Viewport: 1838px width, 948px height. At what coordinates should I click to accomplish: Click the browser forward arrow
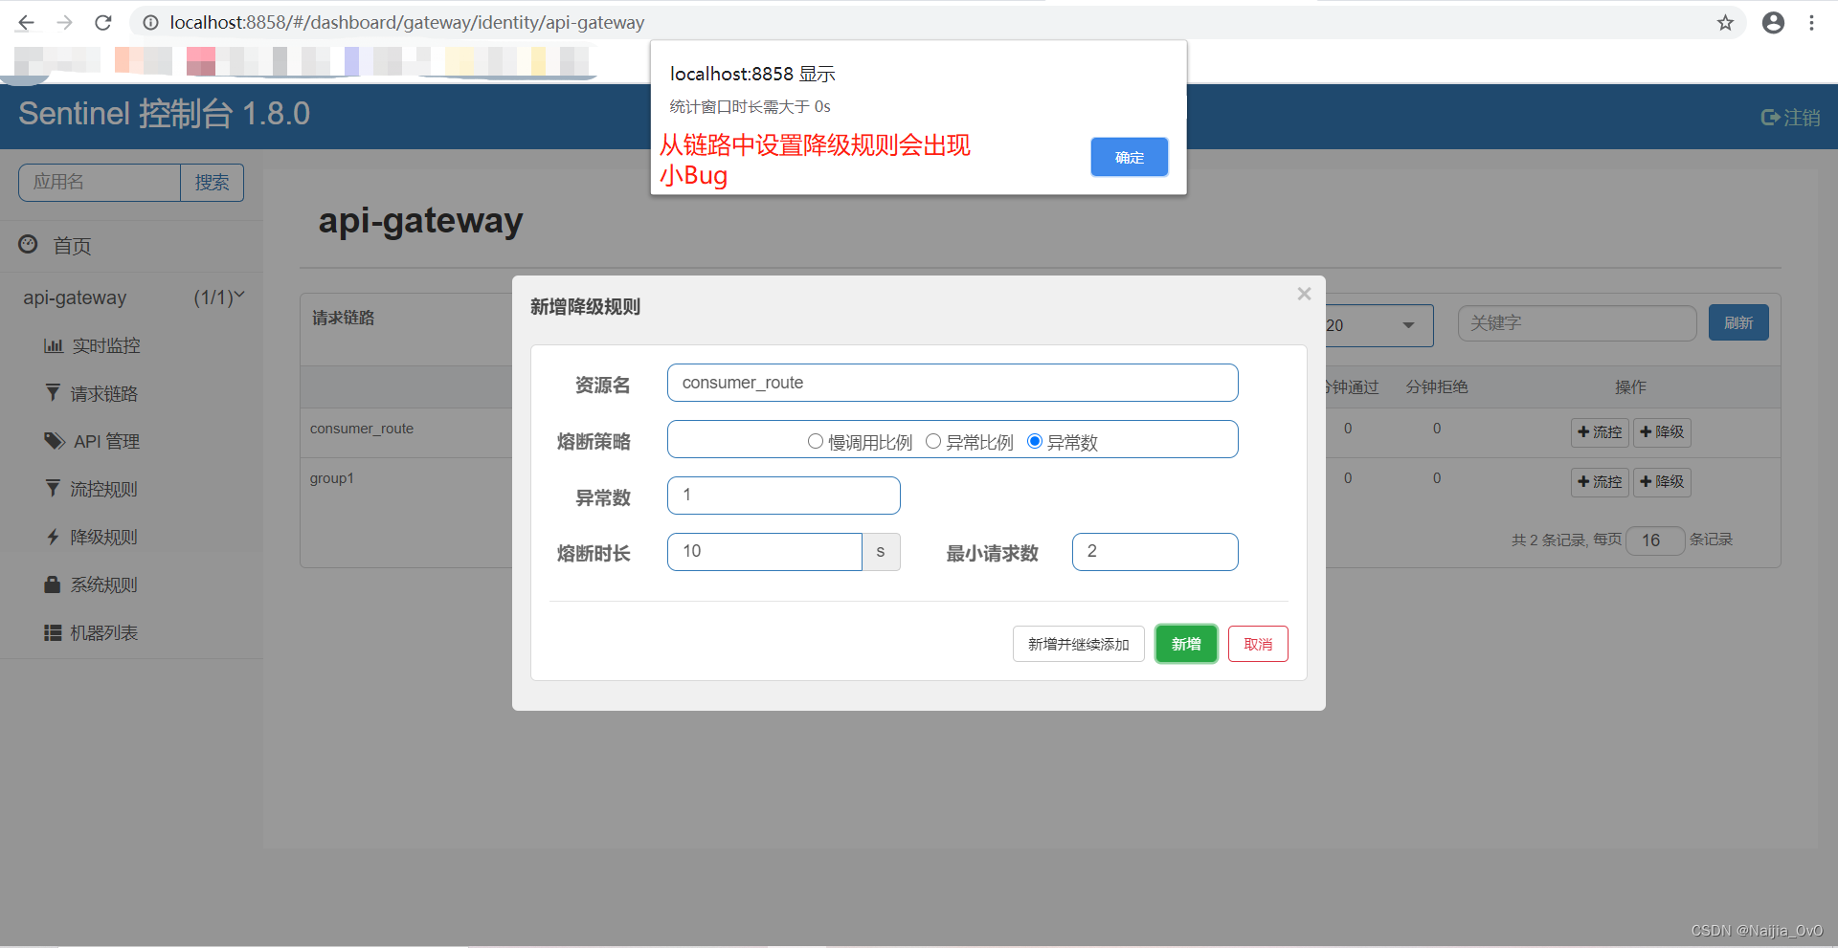pos(64,22)
